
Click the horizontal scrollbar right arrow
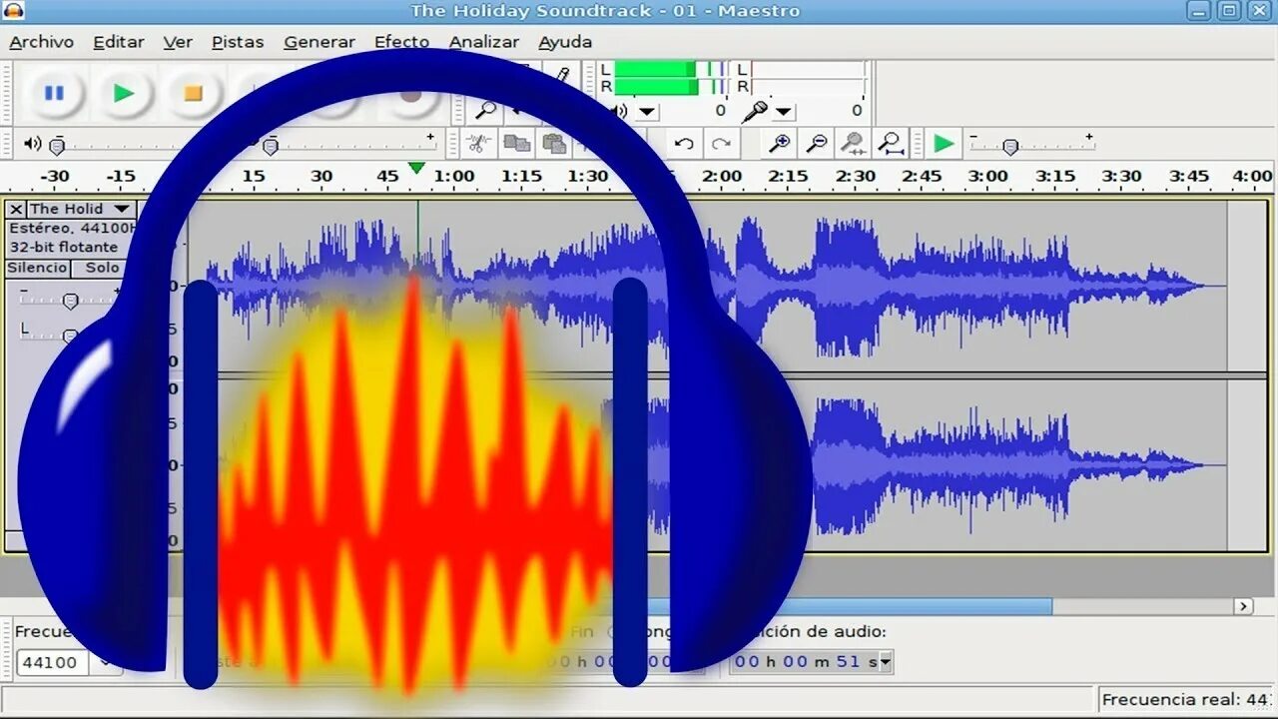click(1243, 606)
